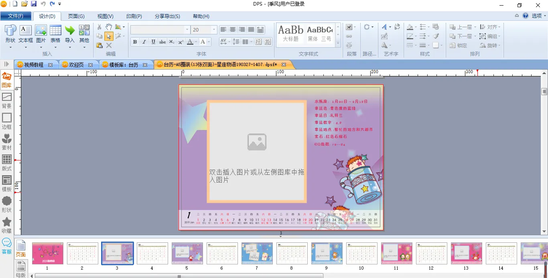This screenshot has height=278, width=548.
Task: Open the 图库 image library panel
Action: pyautogui.click(x=6, y=80)
